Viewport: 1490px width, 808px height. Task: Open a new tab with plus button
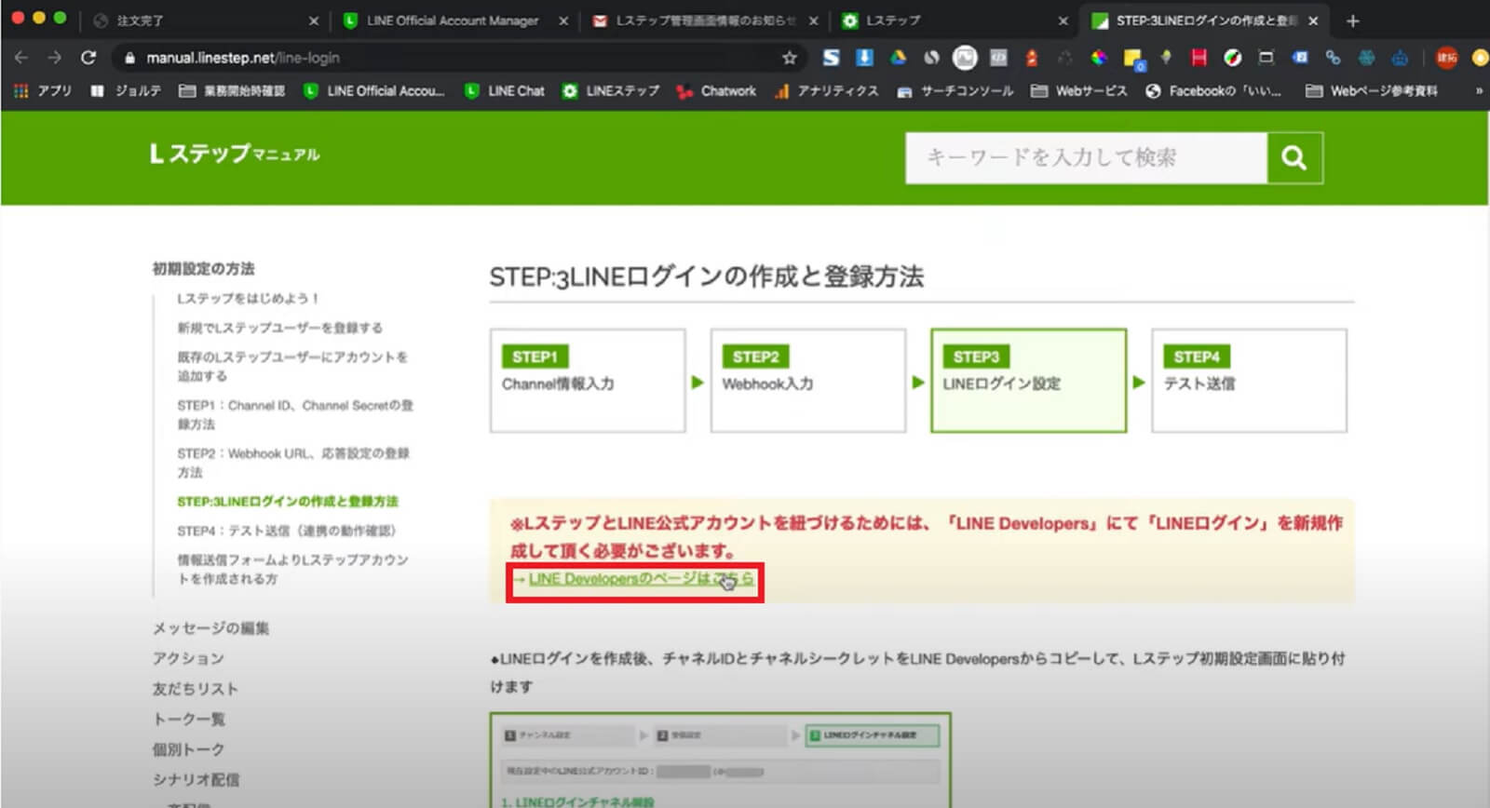coord(1352,20)
